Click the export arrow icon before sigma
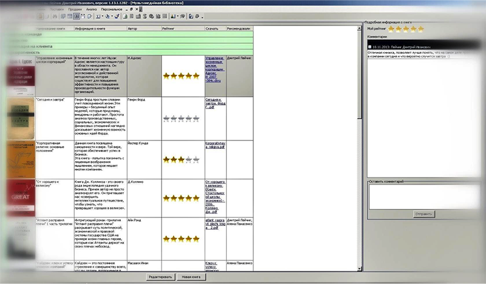Viewport: 486px width, 284px height. point(90,16)
